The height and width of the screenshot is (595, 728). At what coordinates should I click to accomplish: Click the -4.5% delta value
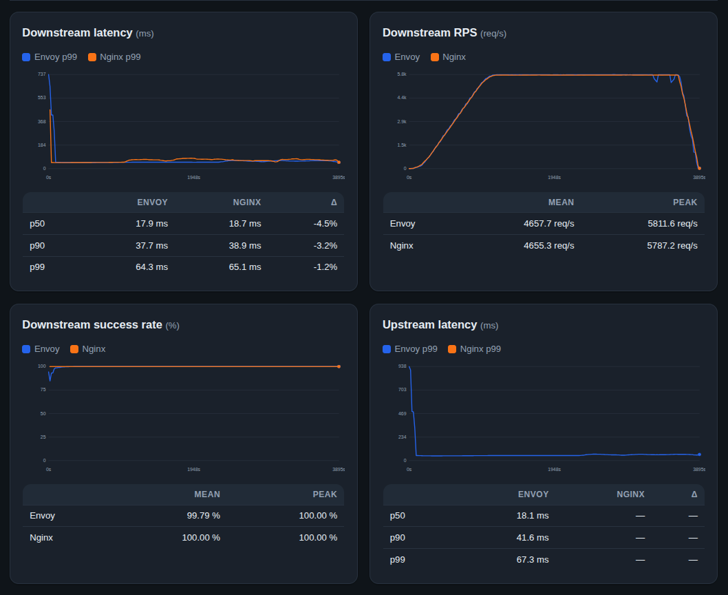[x=325, y=224]
